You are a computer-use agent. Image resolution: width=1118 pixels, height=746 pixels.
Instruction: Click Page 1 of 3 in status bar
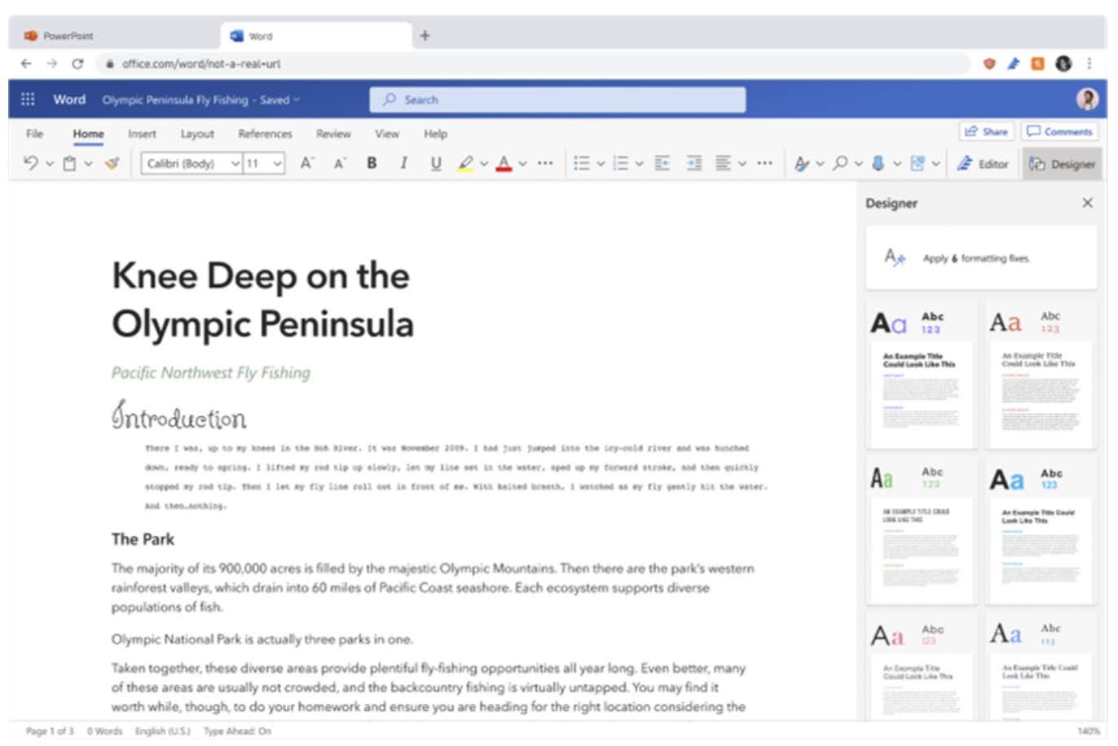[x=50, y=731]
